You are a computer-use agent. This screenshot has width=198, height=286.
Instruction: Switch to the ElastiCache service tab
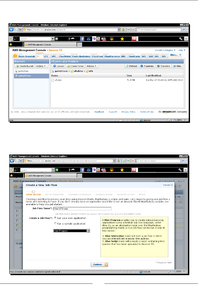pos(134,56)
